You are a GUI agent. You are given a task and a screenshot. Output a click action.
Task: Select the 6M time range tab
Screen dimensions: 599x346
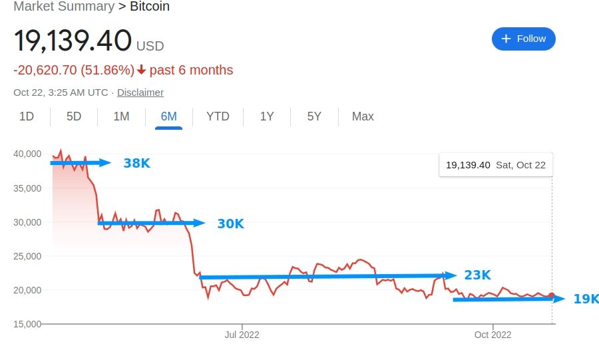pyautogui.click(x=168, y=116)
